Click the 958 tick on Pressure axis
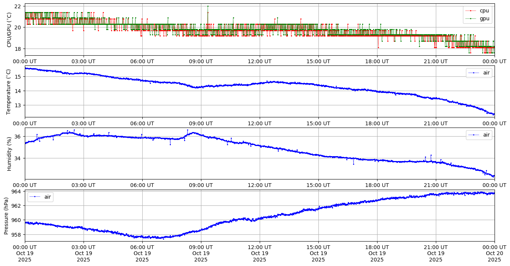This screenshot has height=266, width=510. coord(17,234)
